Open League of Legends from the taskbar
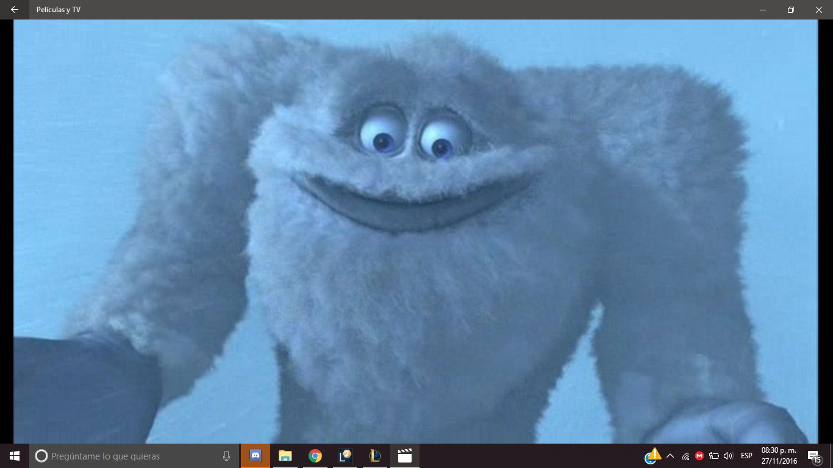 tap(374, 456)
